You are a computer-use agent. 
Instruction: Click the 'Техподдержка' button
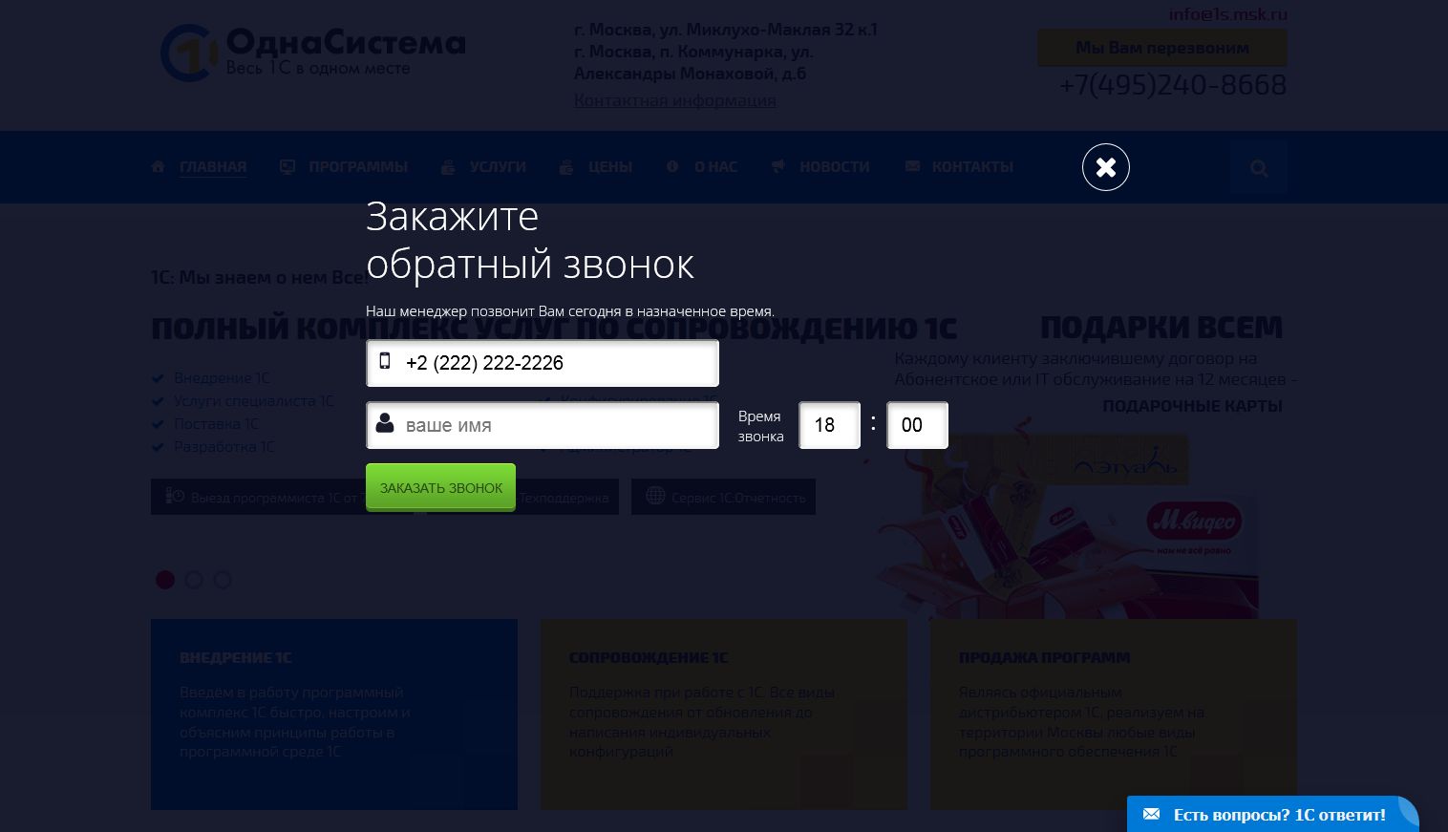click(x=564, y=497)
